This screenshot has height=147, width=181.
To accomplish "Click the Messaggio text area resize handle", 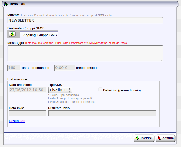I will click(x=161, y=60).
